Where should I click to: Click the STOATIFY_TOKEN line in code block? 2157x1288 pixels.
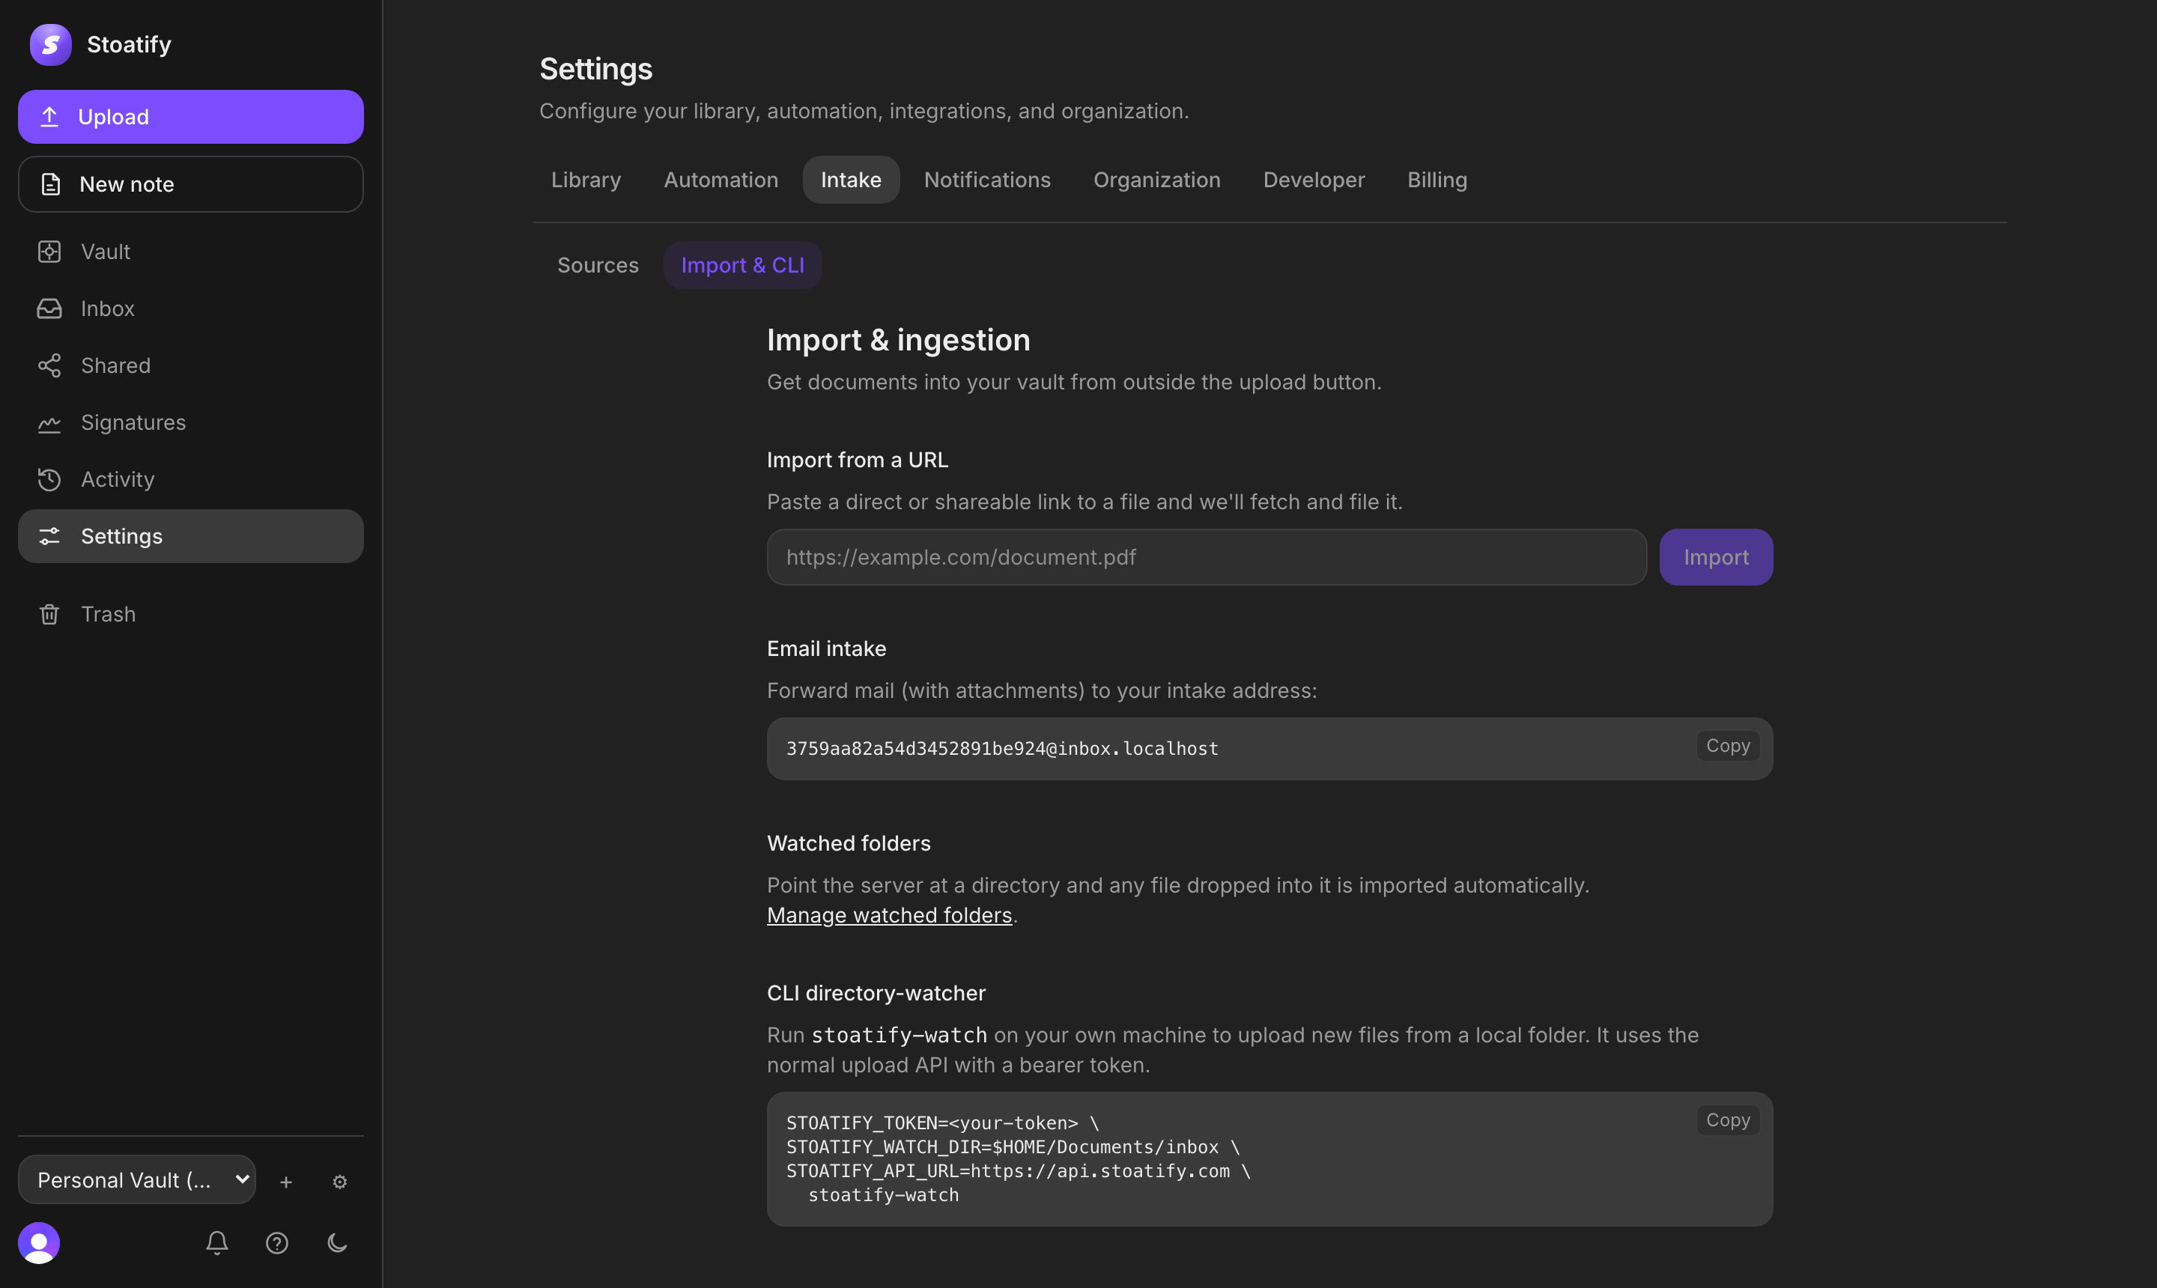943,1123
